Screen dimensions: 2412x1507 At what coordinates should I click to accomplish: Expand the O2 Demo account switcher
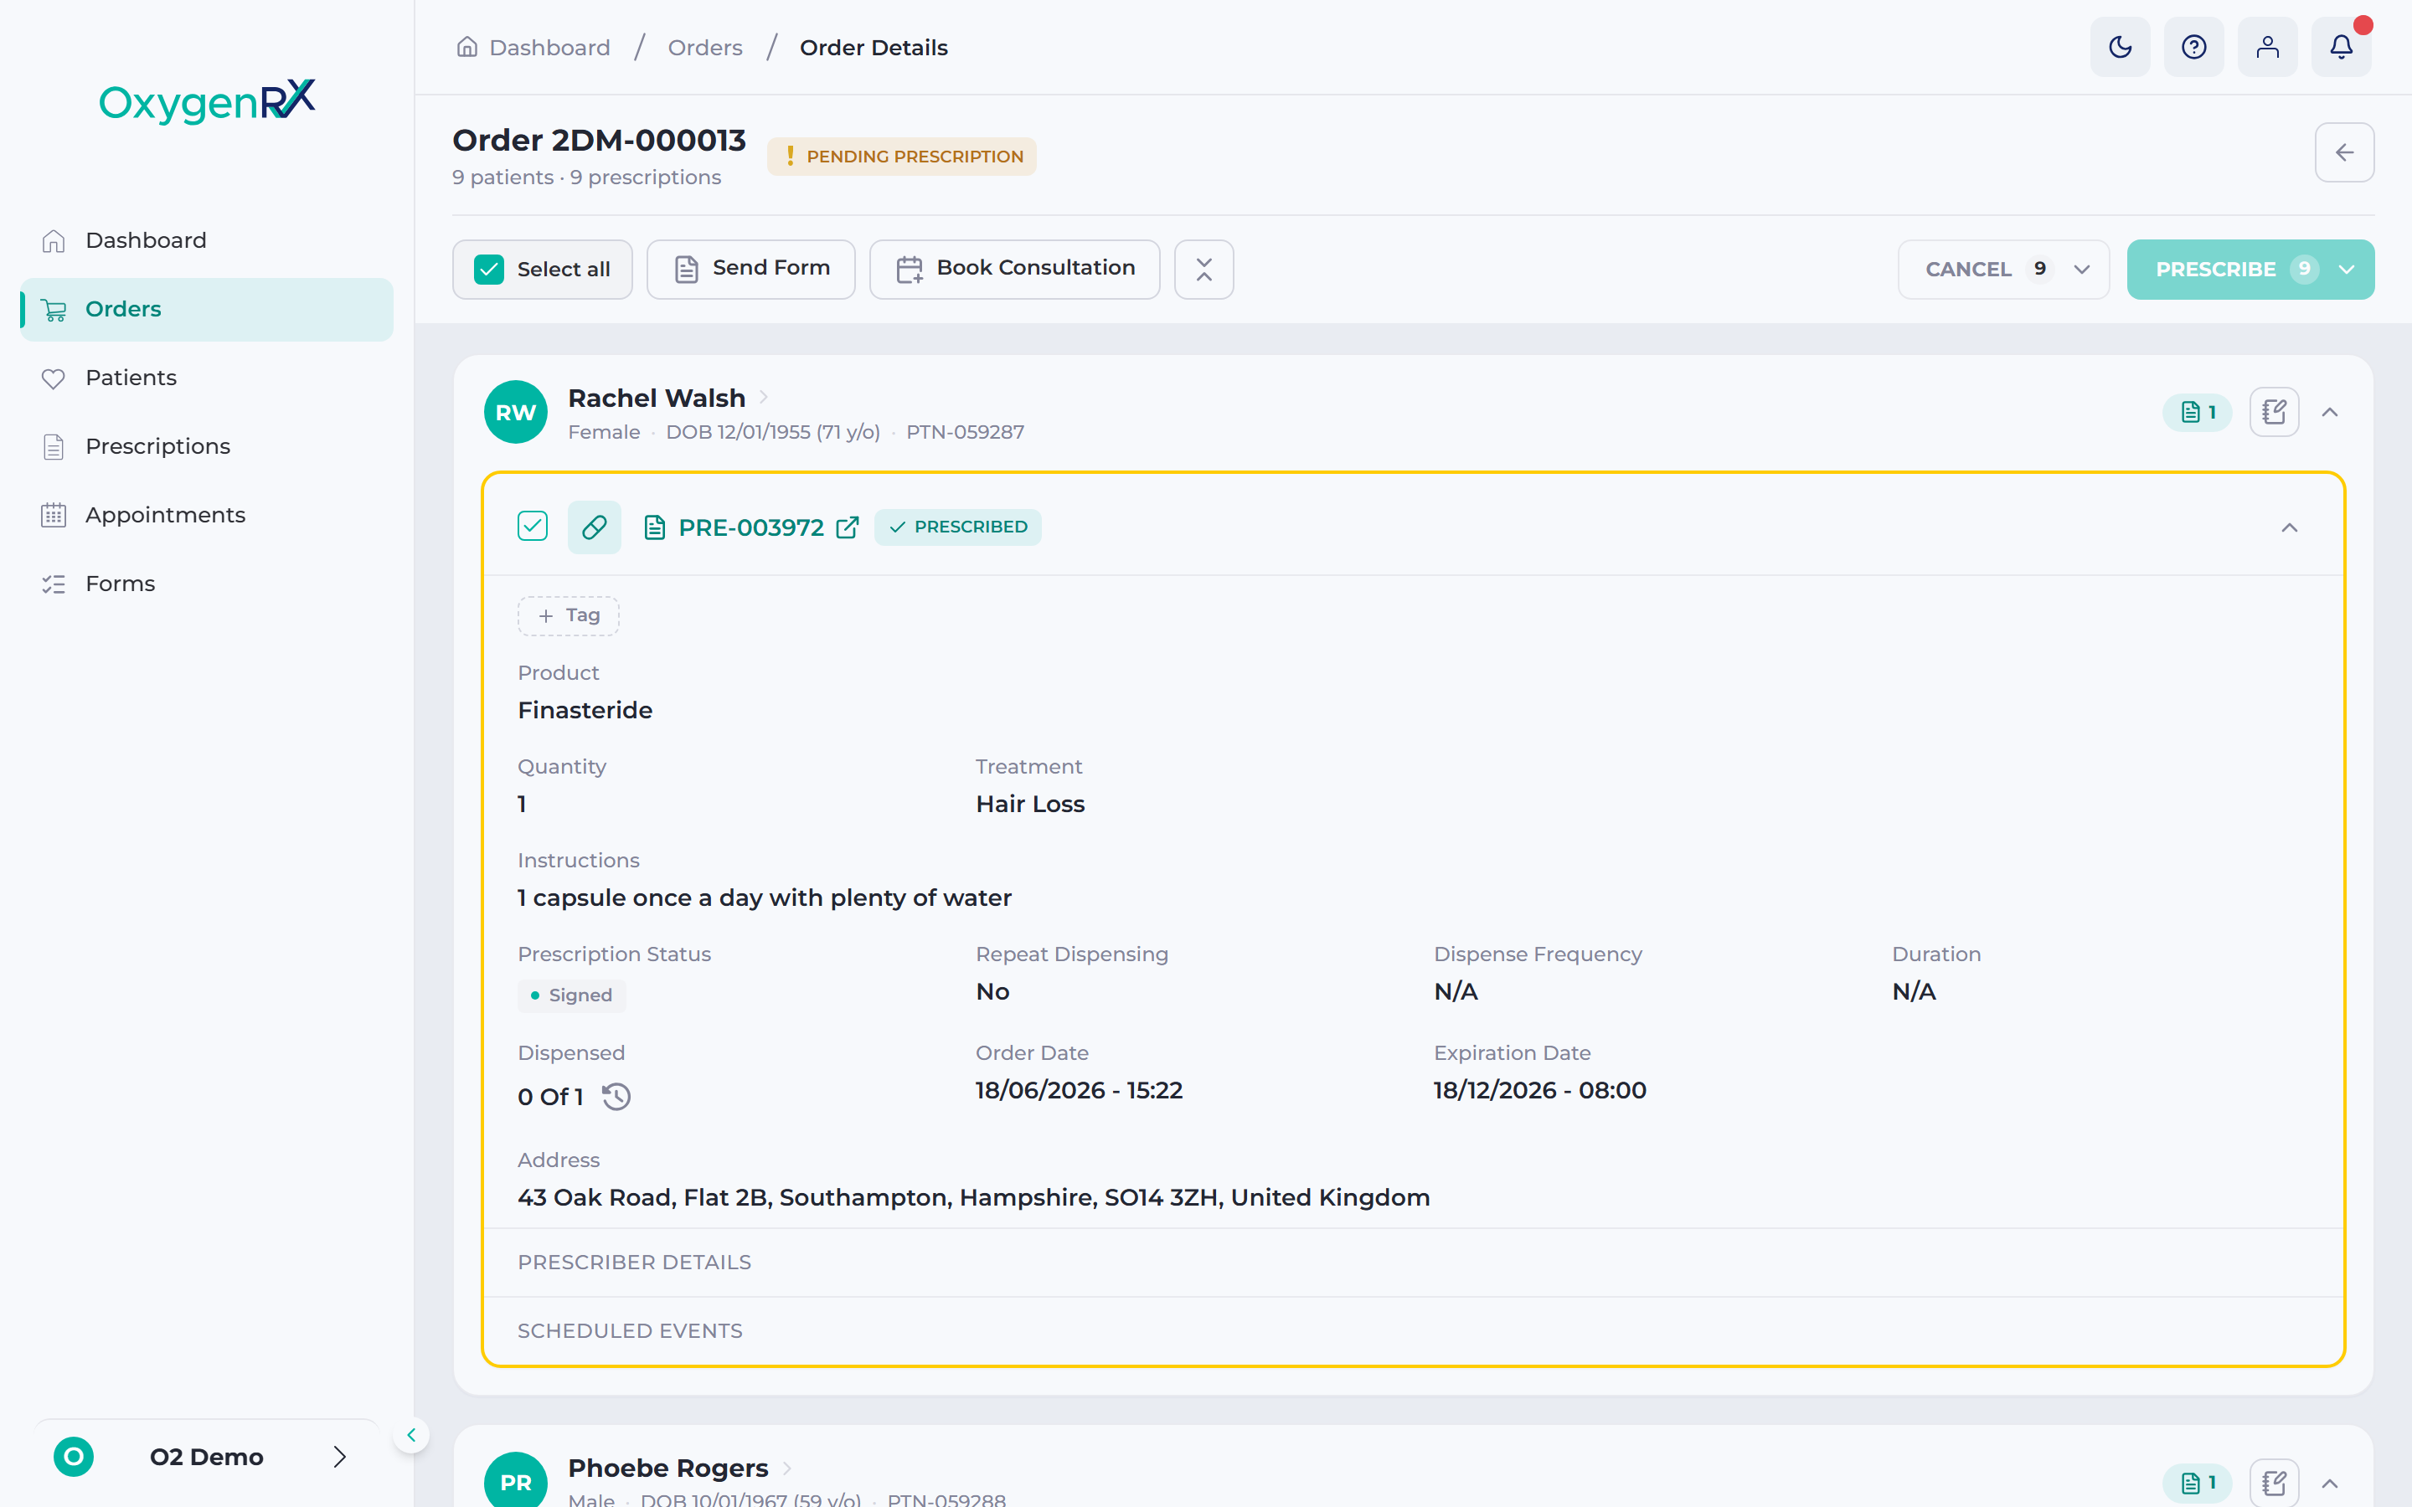coord(339,1456)
